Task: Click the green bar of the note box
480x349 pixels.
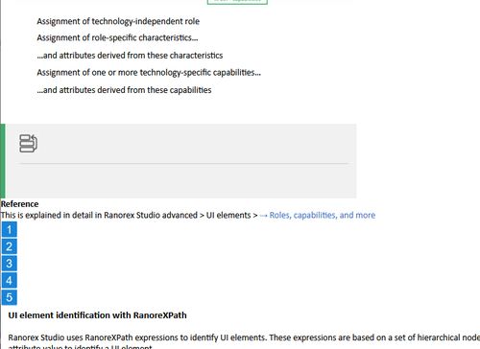Action: 3,161
